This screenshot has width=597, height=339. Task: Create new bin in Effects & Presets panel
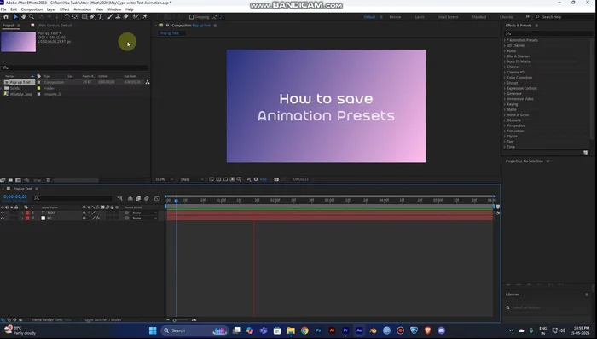point(586,153)
